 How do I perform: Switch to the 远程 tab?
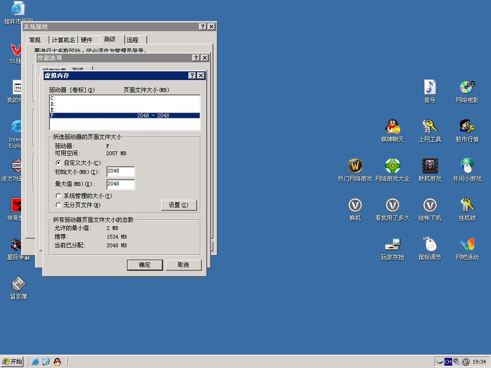point(133,40)
